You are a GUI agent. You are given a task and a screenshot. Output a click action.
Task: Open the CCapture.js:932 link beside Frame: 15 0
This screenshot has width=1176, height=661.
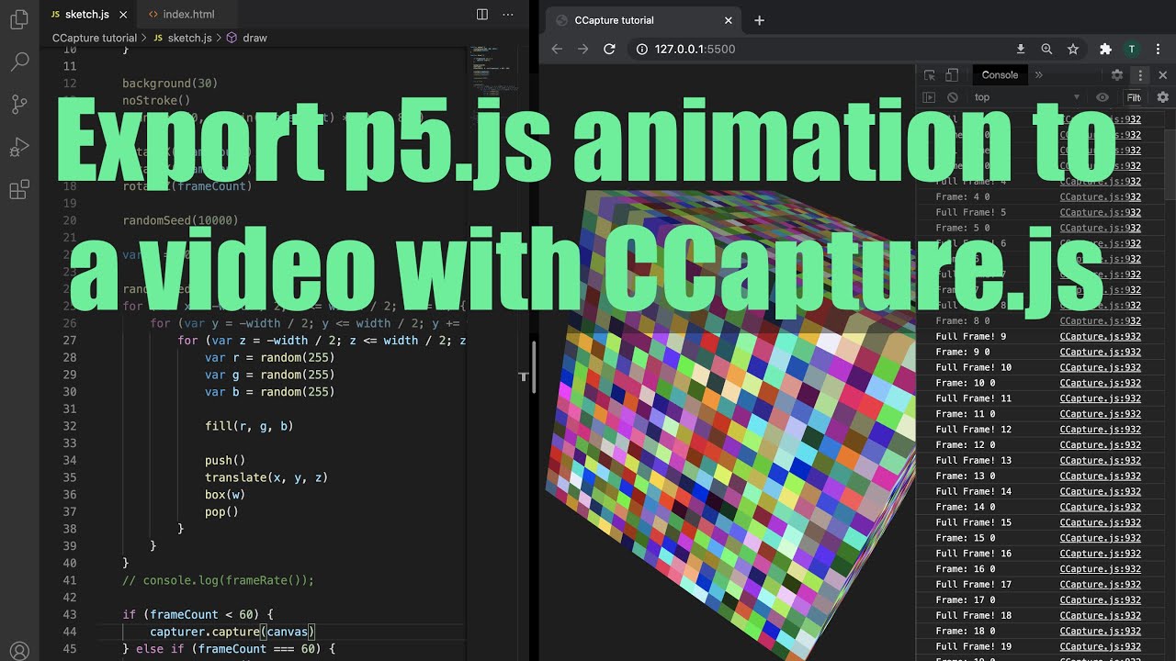(x=1100, y=538)
